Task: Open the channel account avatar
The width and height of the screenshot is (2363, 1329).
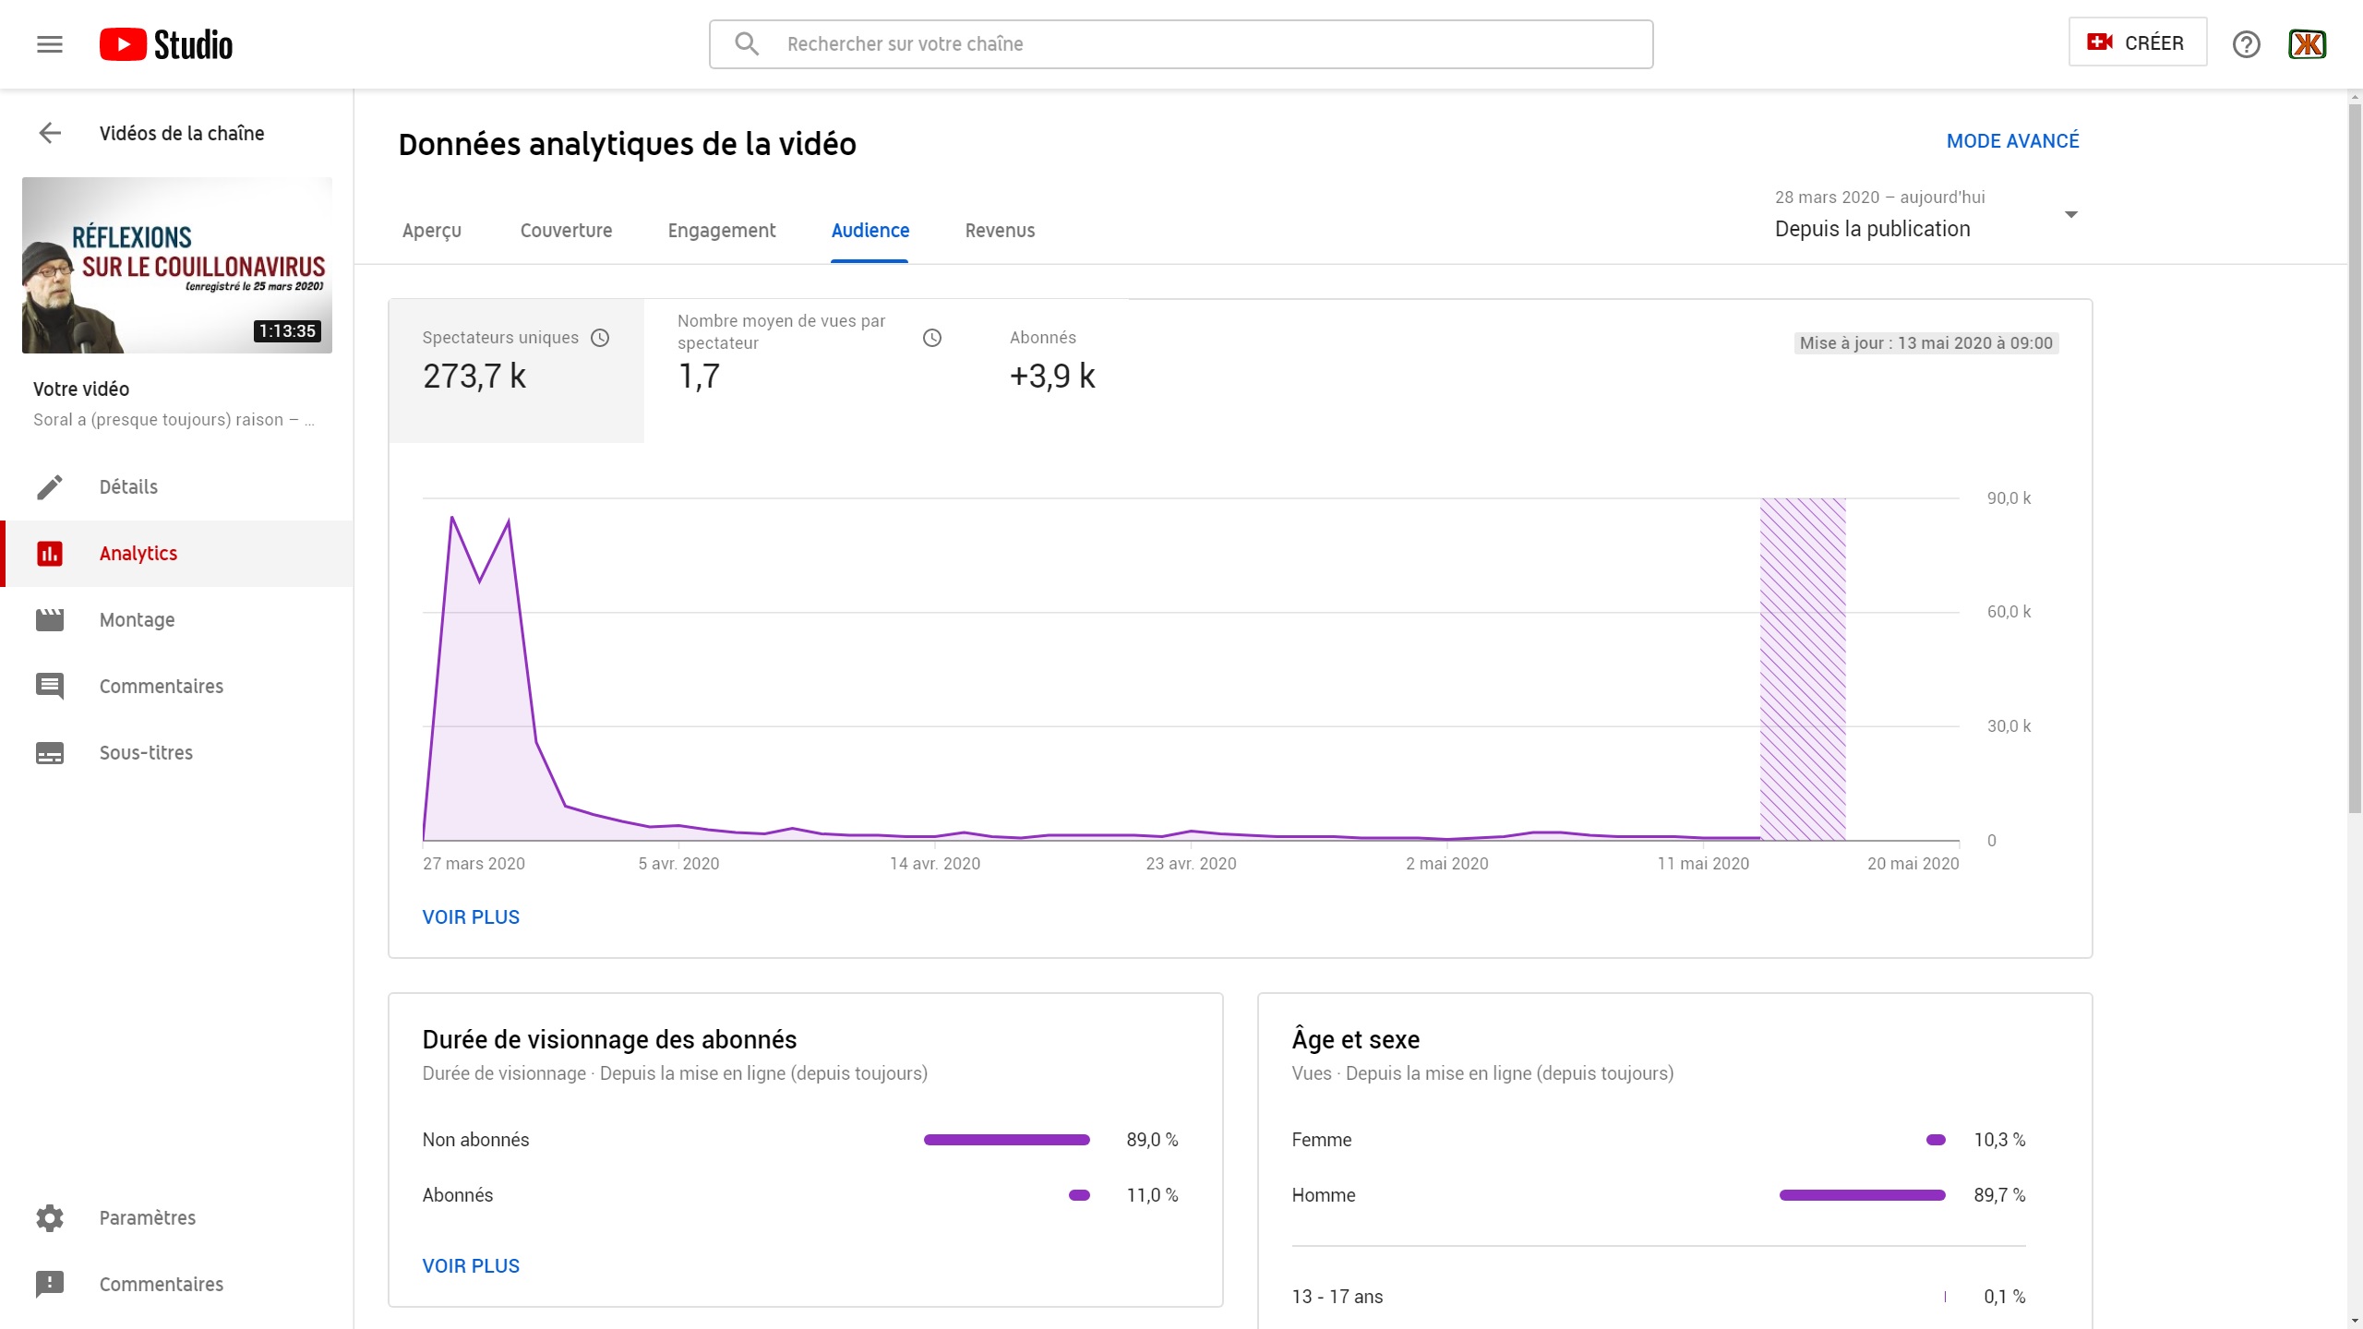Action: pos(2307,44)
